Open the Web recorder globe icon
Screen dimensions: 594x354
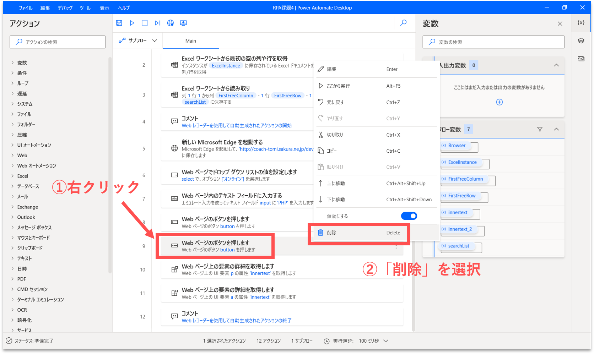[171, 23]
